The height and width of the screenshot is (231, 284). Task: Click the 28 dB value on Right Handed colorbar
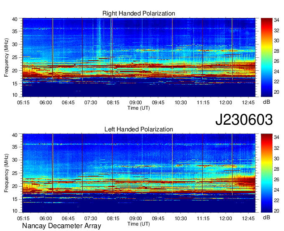coord(276,51)
